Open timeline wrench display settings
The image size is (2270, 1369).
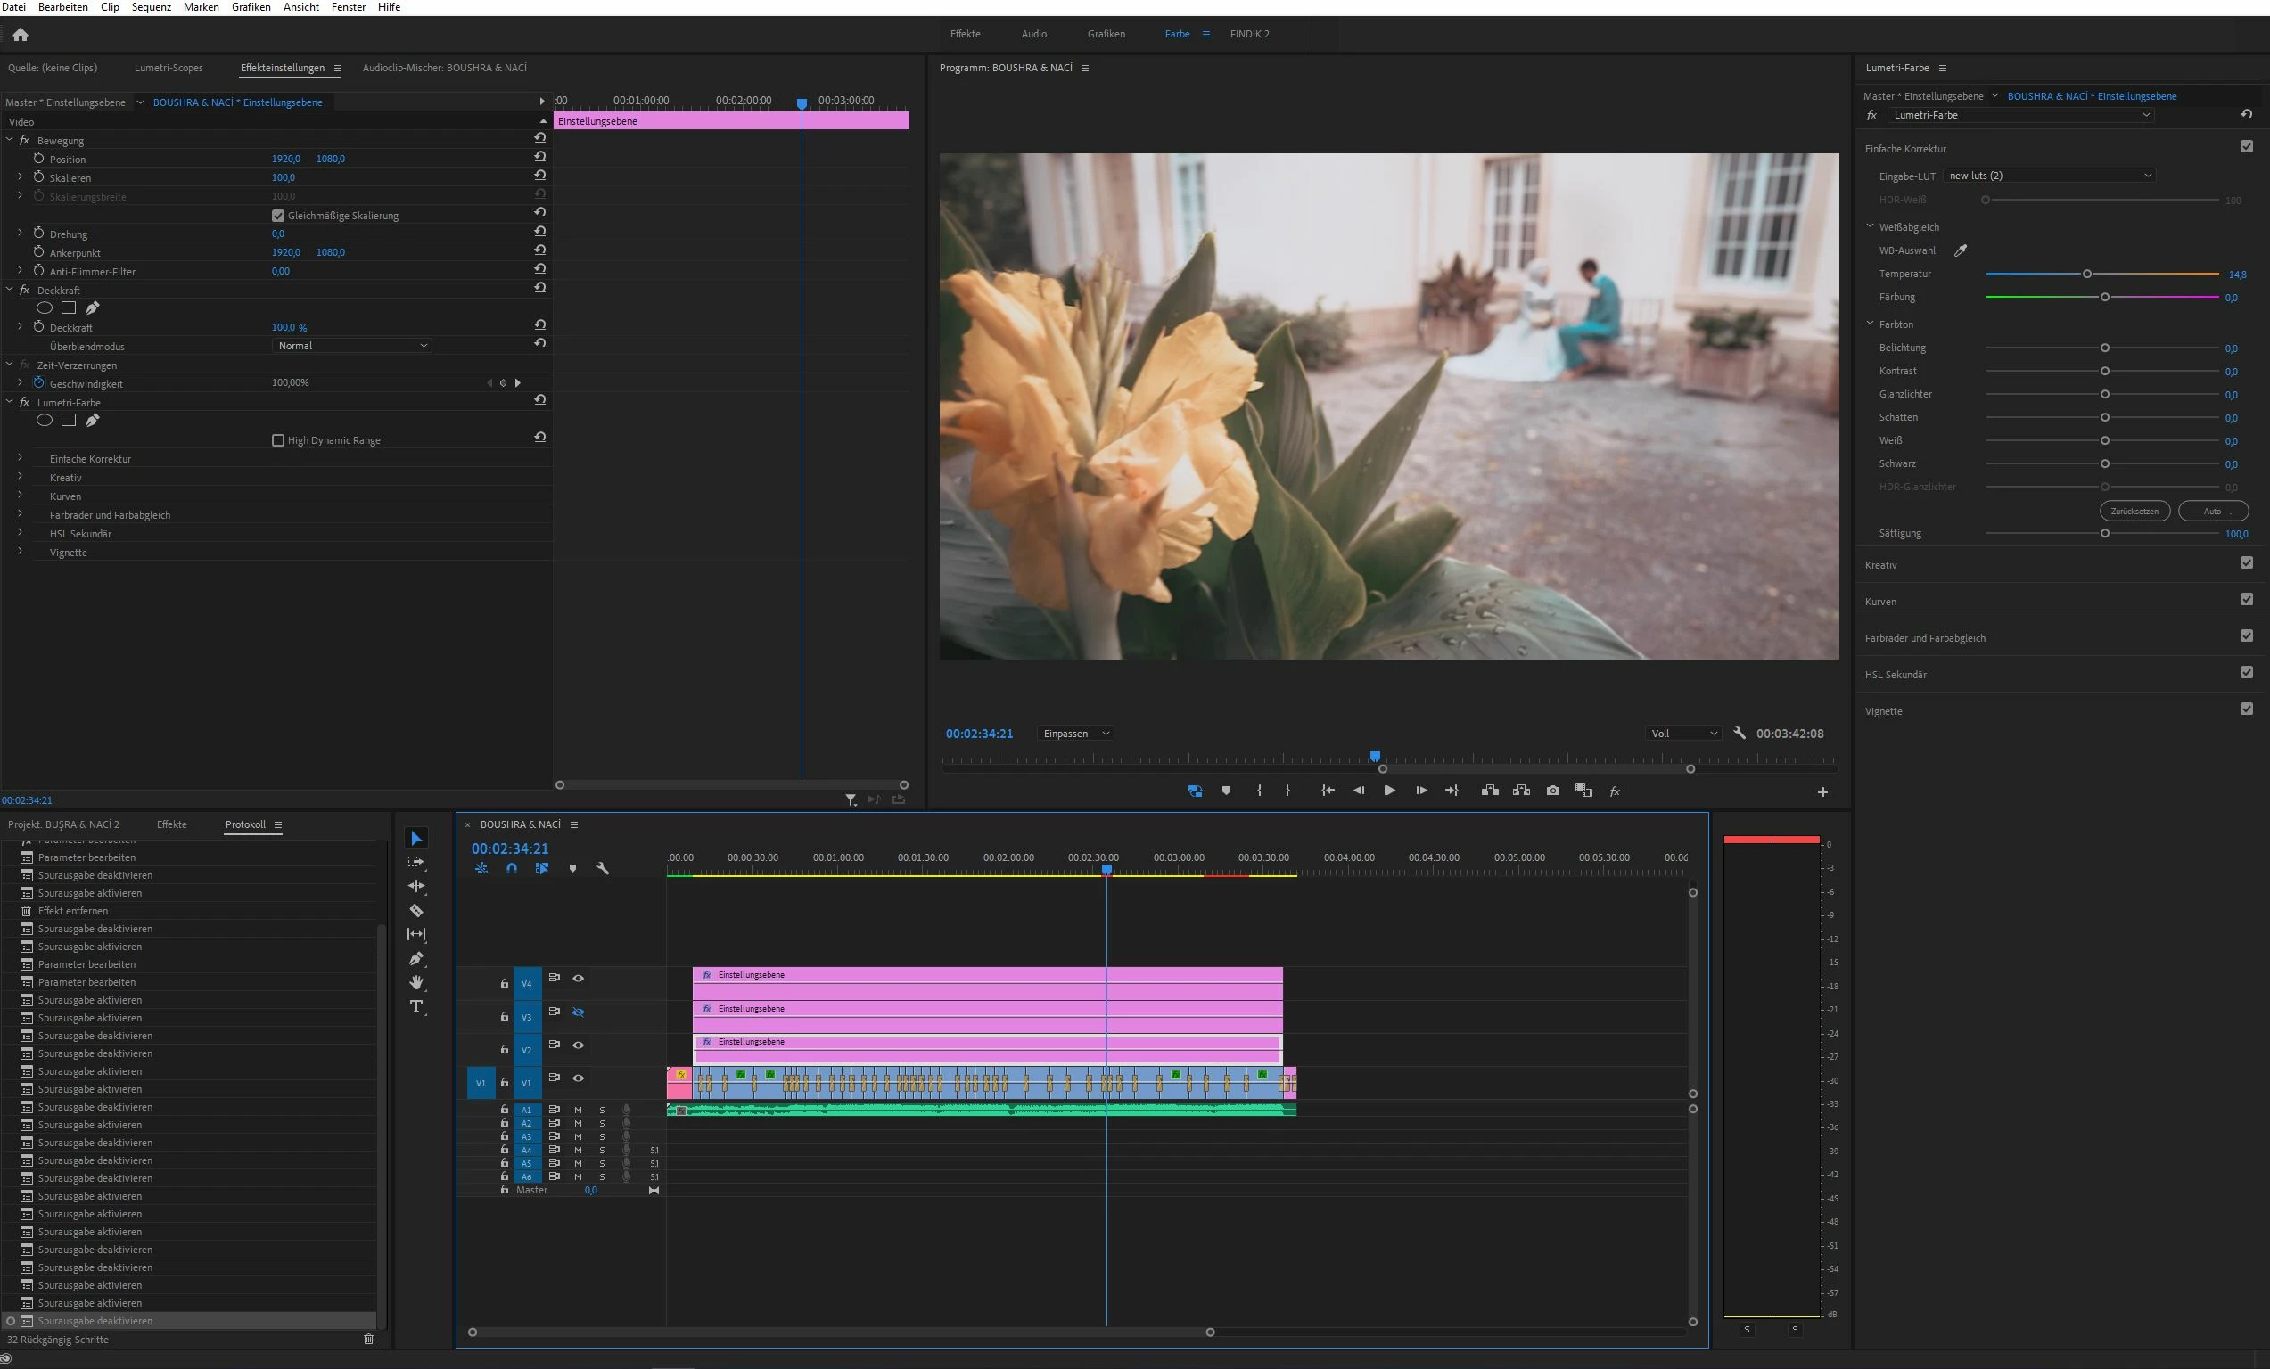pos(603,868)
